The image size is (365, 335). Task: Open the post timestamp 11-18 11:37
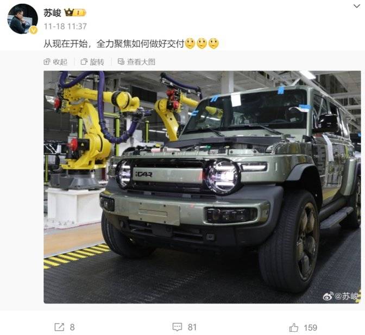pyautogui.click(x=65, y=26)
